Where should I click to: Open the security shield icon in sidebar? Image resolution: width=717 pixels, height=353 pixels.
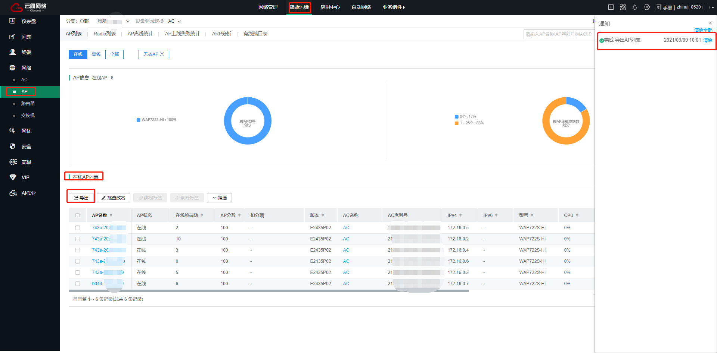[12, 146]
